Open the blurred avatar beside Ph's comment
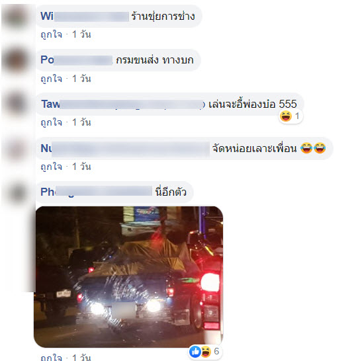The image size is (354, 361). point(17,192)
